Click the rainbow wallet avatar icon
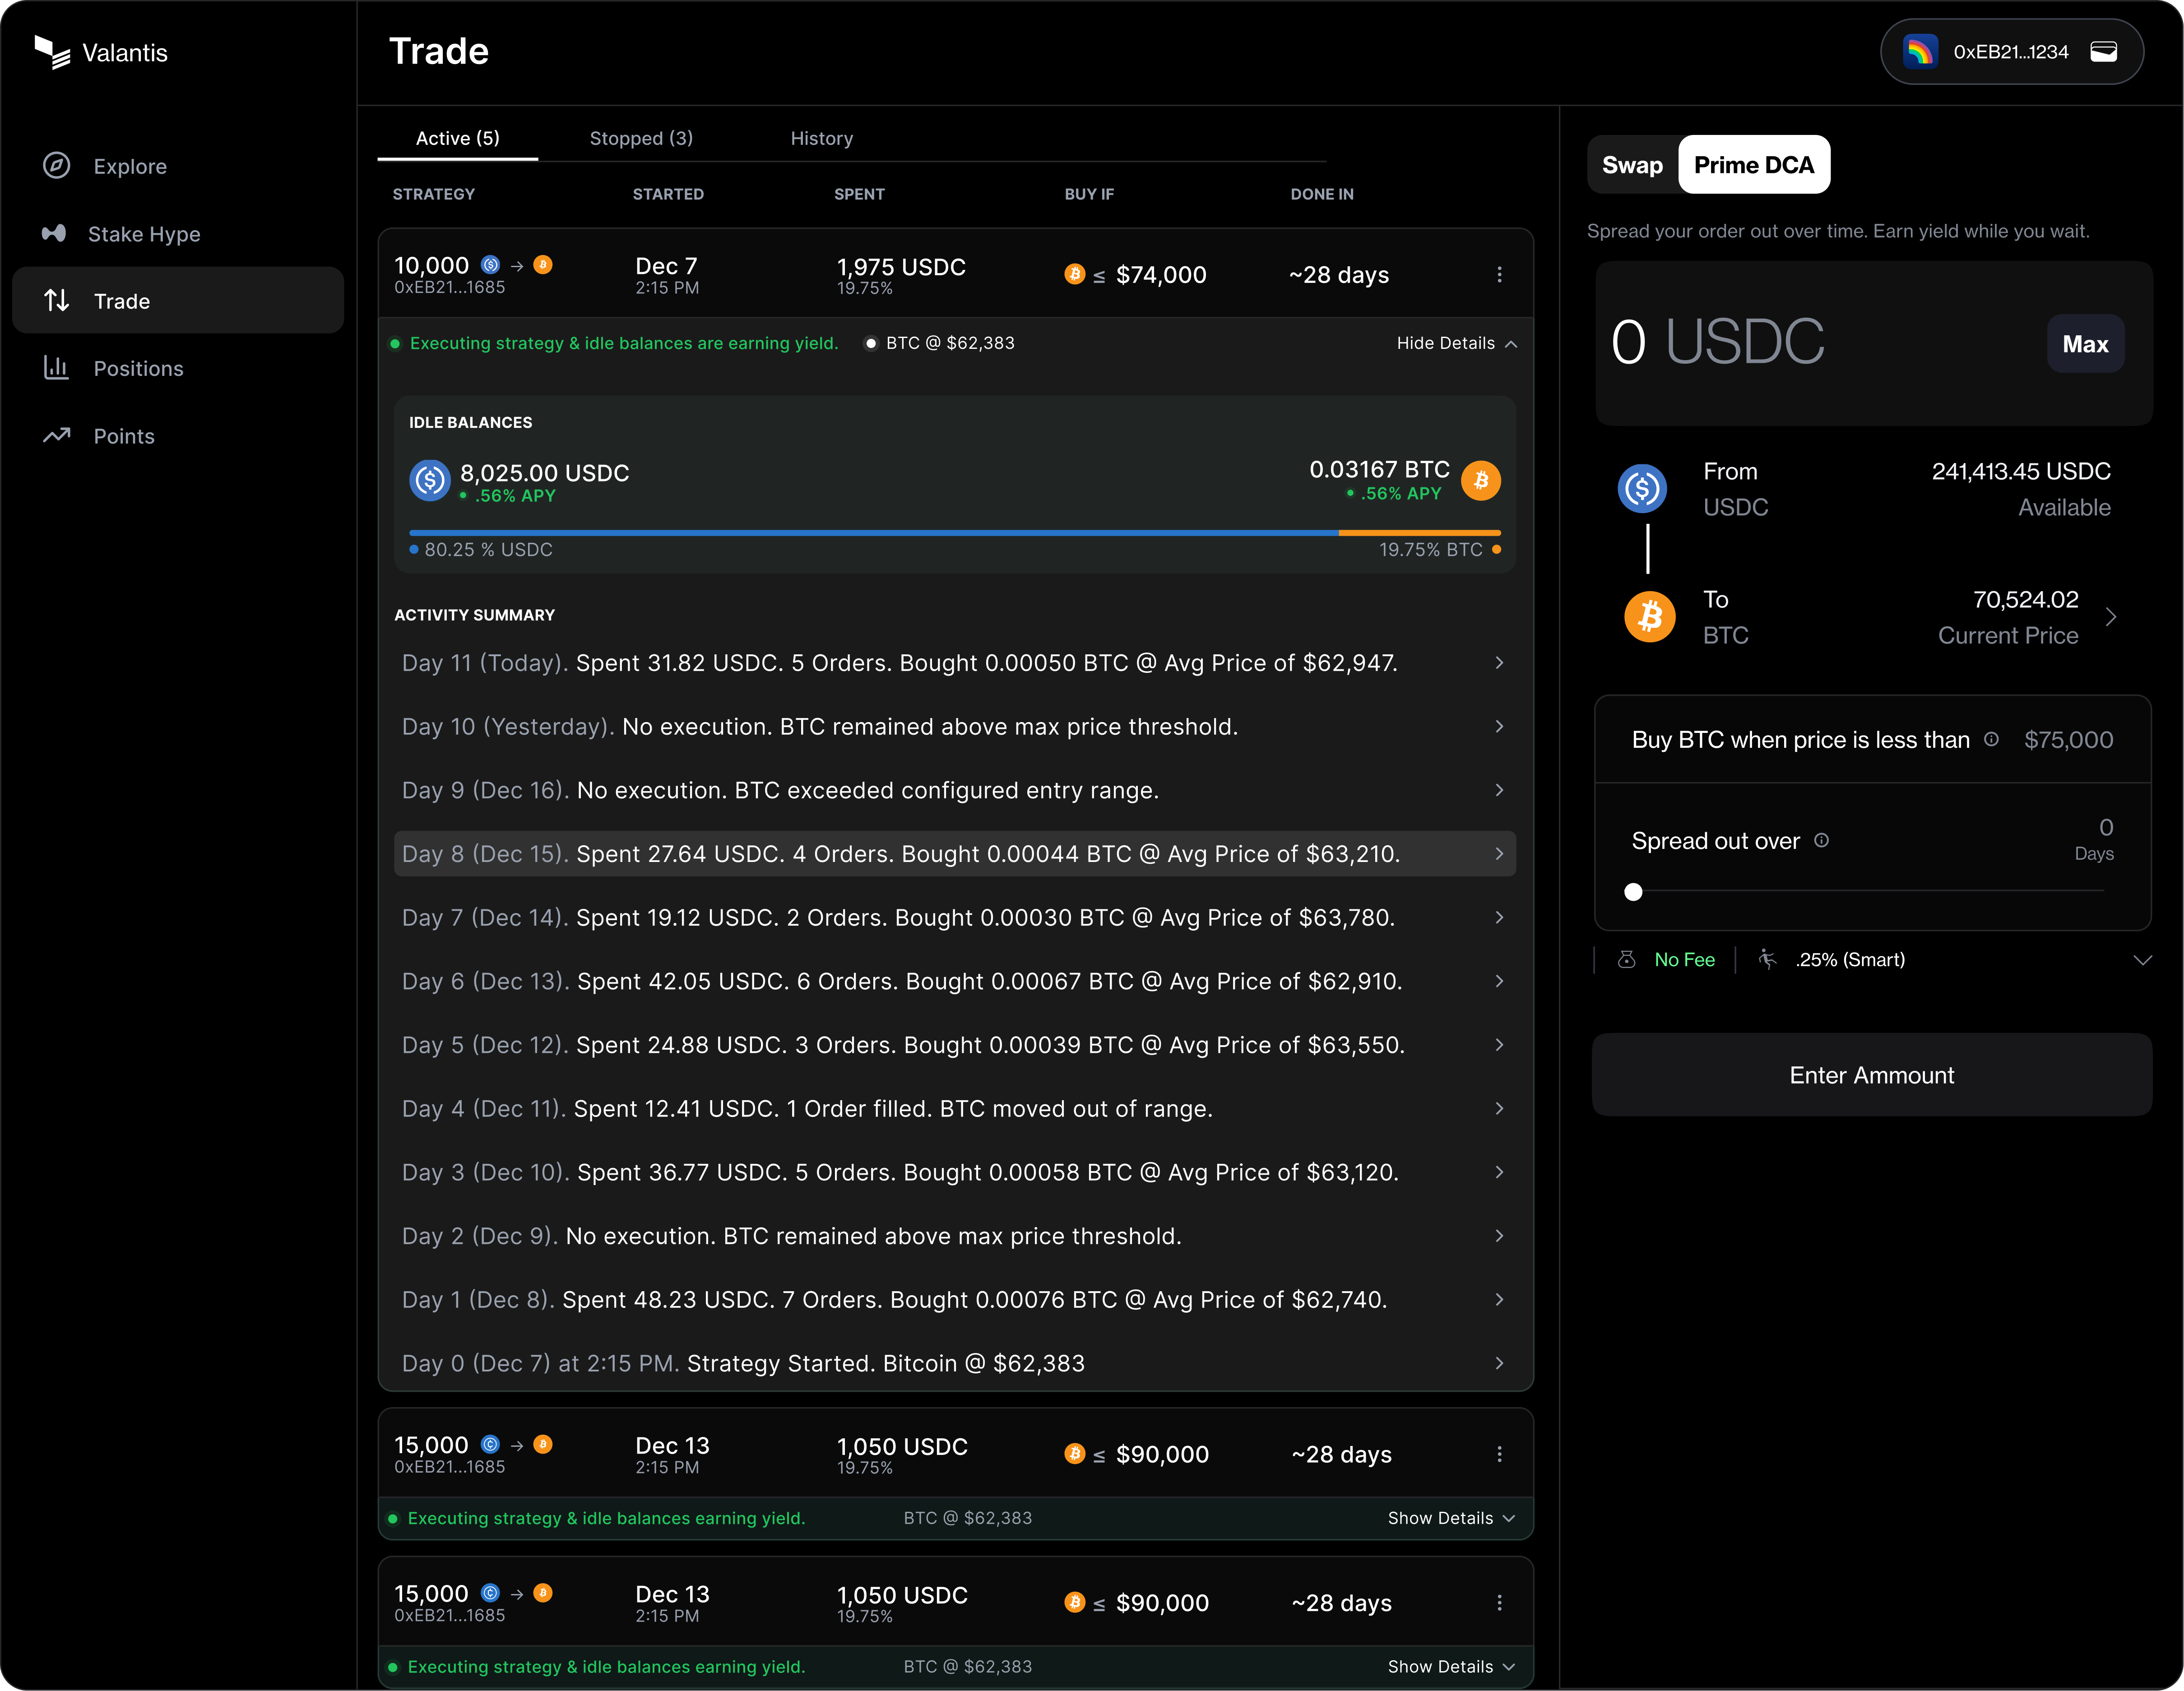2184x1691 pixels. 1919,52
